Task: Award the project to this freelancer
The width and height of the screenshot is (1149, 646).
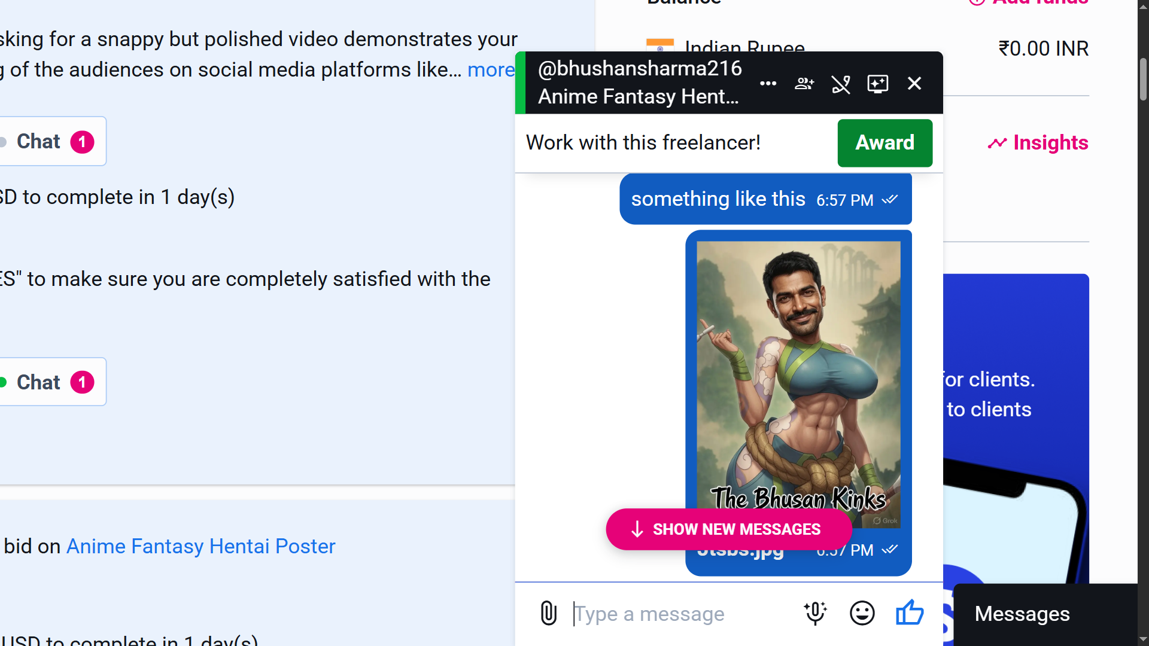Action: tap(884, 143)
